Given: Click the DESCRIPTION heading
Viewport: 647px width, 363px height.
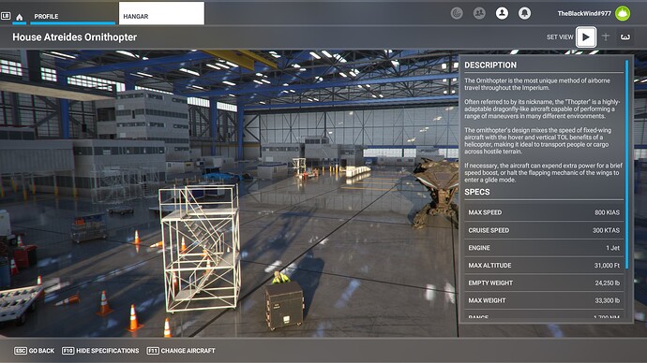Looking at the screenshot, I should [490, 65].
